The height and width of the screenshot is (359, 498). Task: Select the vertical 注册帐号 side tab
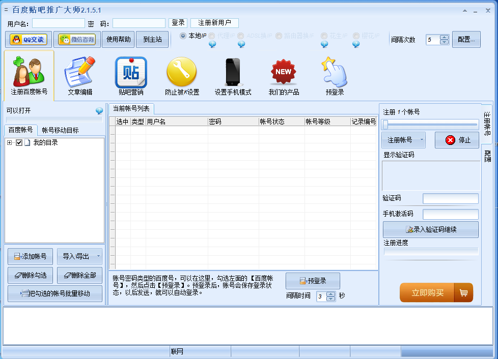[487, 124]
